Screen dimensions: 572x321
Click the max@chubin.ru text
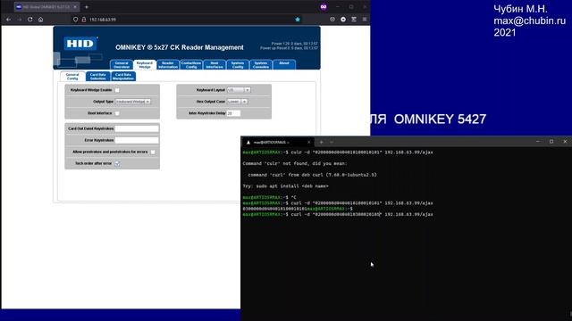[529, 21]
